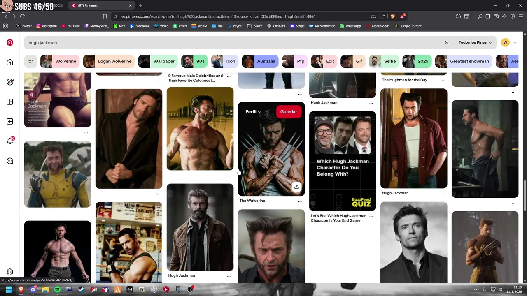Viewport: 527px width, 296px height.
Task: Open more options beside The Wolverine title
Action: 300,201
